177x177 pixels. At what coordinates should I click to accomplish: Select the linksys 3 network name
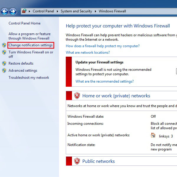pyautogui.click(x=166, y=136)
